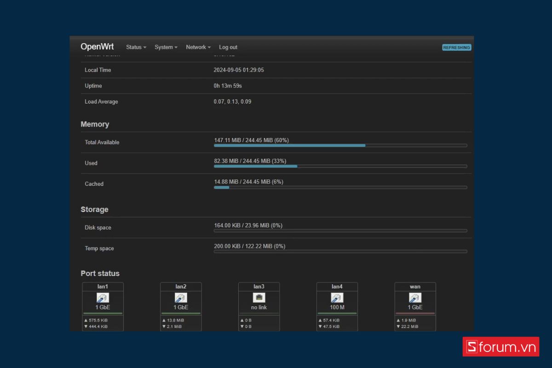Image resolution: width=552 pixels, height=368 pixels.
Task: Click the wan 1 GbE speed text
Action: (x=415, y=307)
